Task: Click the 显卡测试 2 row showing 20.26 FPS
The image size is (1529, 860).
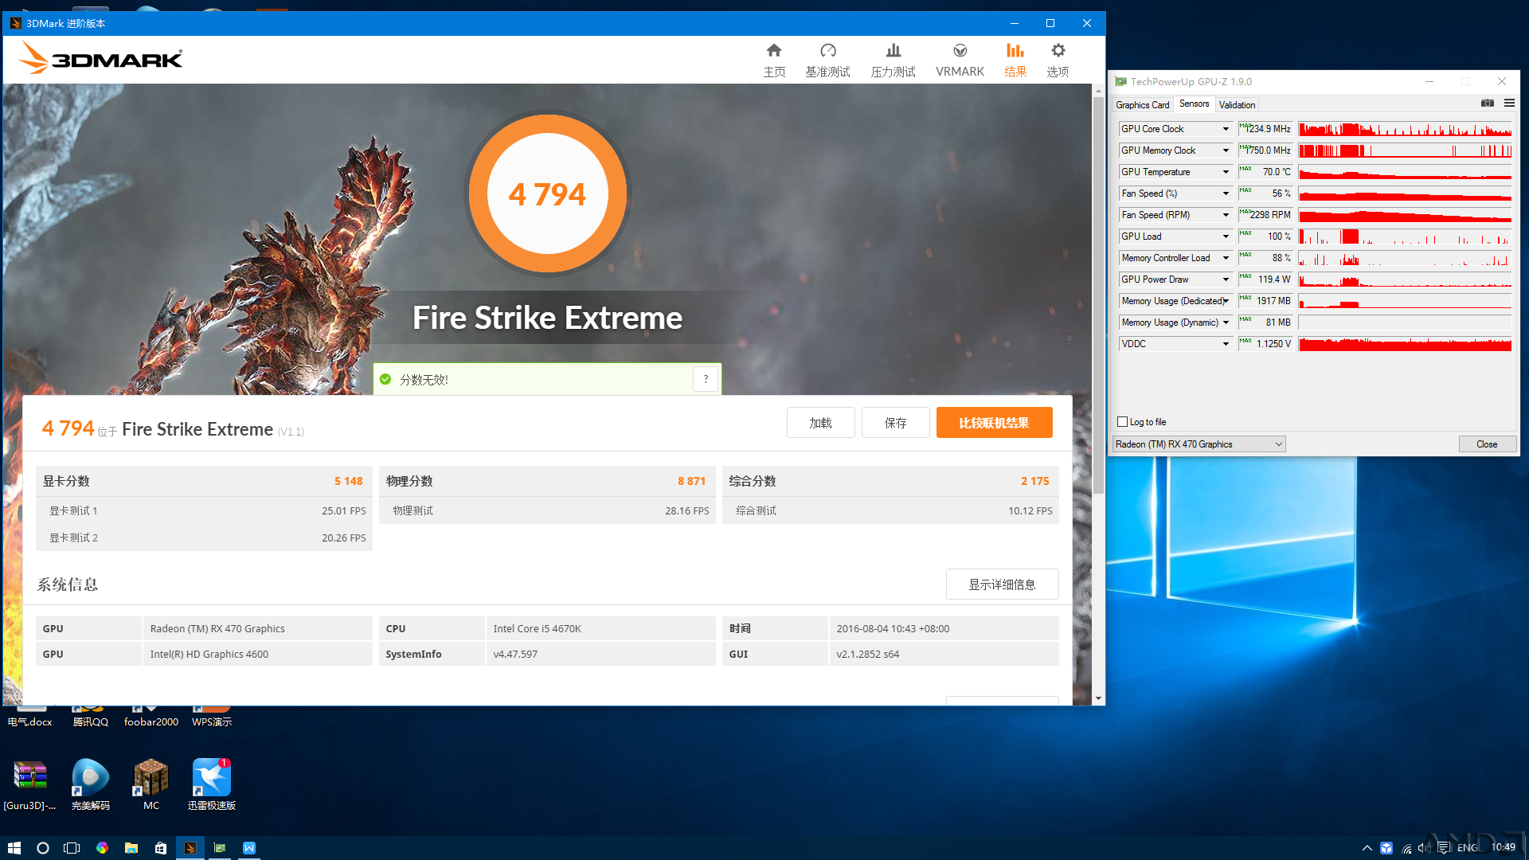Action: (204, 537)
